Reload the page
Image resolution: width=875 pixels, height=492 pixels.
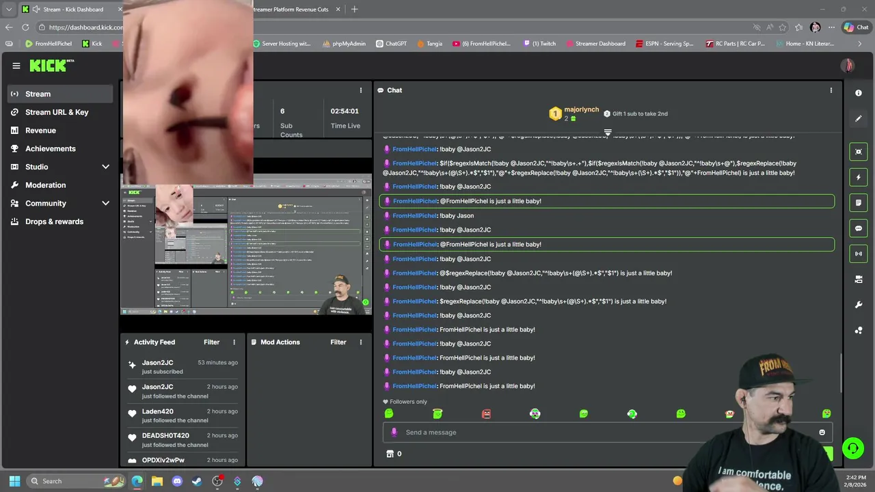tap(25, 27)
